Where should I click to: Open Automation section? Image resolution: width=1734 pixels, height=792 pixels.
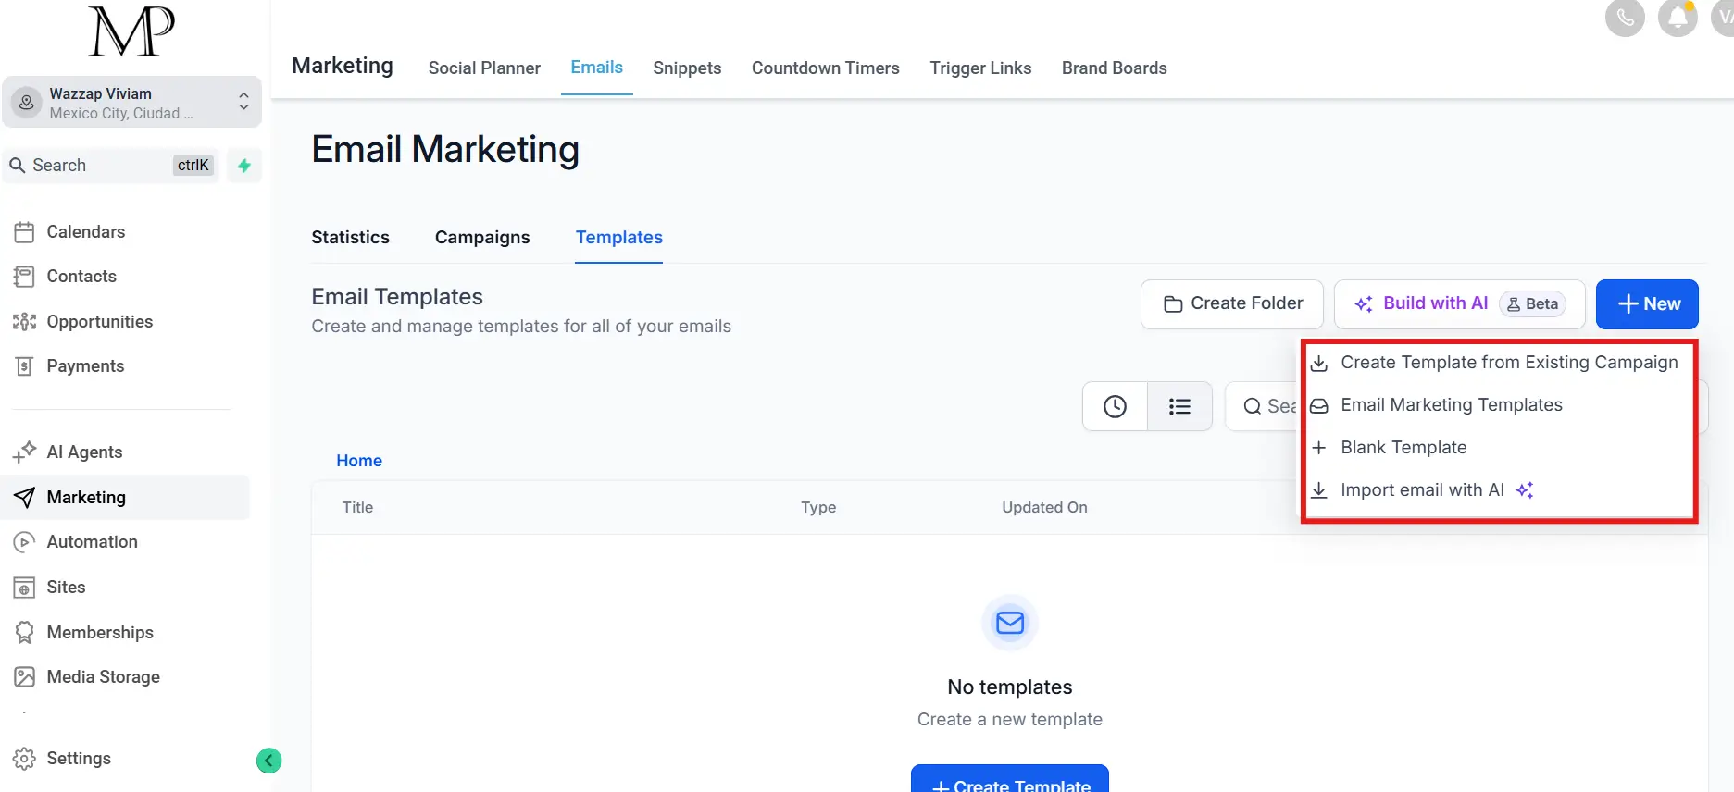92,541
